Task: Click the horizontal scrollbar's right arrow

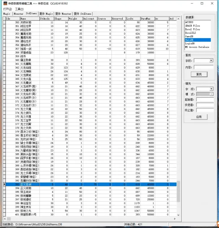Action: click(x=175, y=218)
